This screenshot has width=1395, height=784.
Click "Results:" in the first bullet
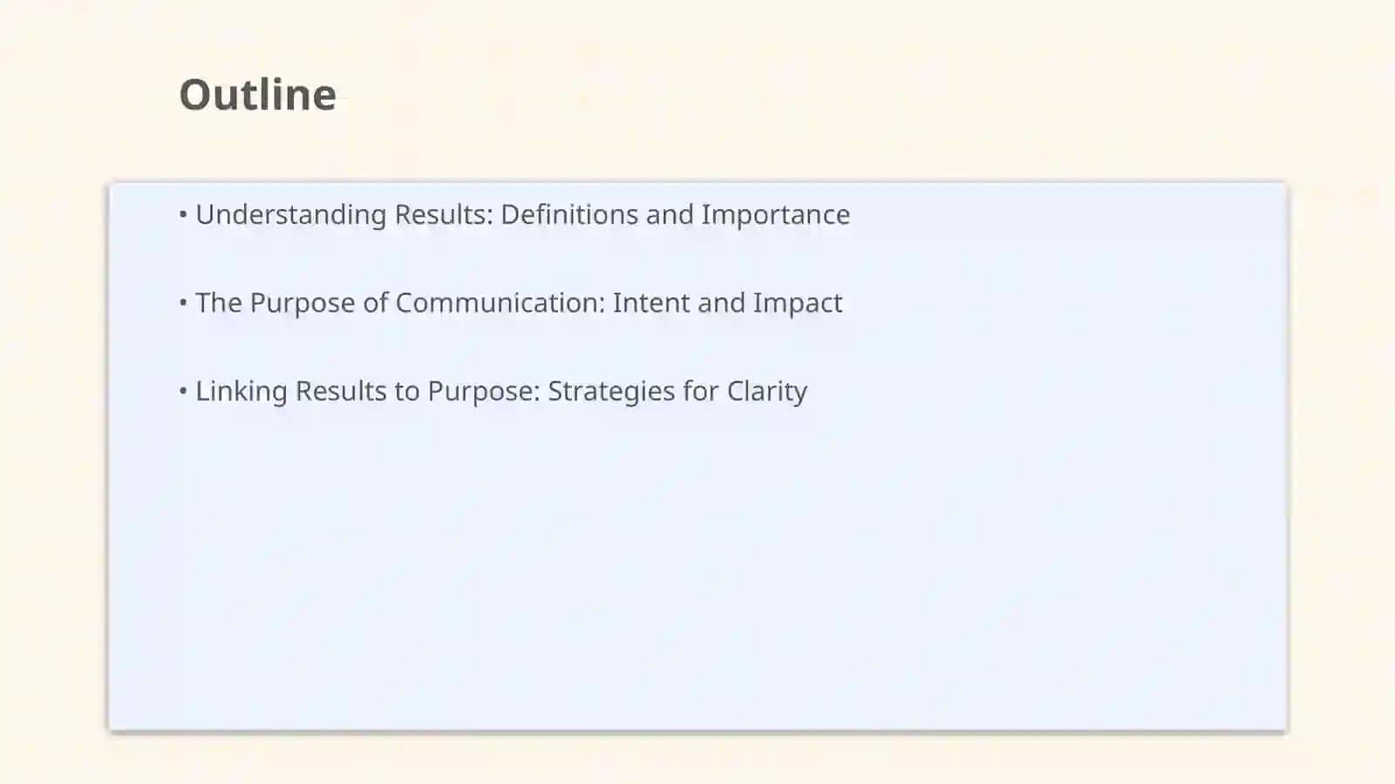click(444, 214)
